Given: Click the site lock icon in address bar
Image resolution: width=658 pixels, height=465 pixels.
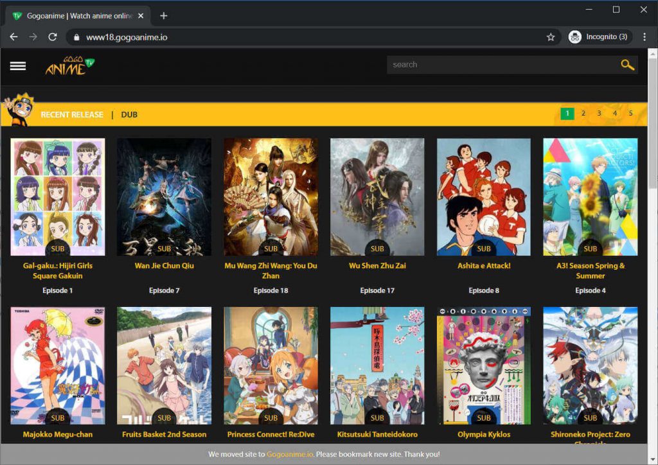Looking at the screenshot, I should [76, 37].
